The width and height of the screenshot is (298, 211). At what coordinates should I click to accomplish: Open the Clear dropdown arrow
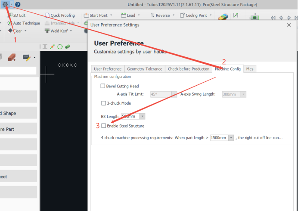click(x=25, y=31)
